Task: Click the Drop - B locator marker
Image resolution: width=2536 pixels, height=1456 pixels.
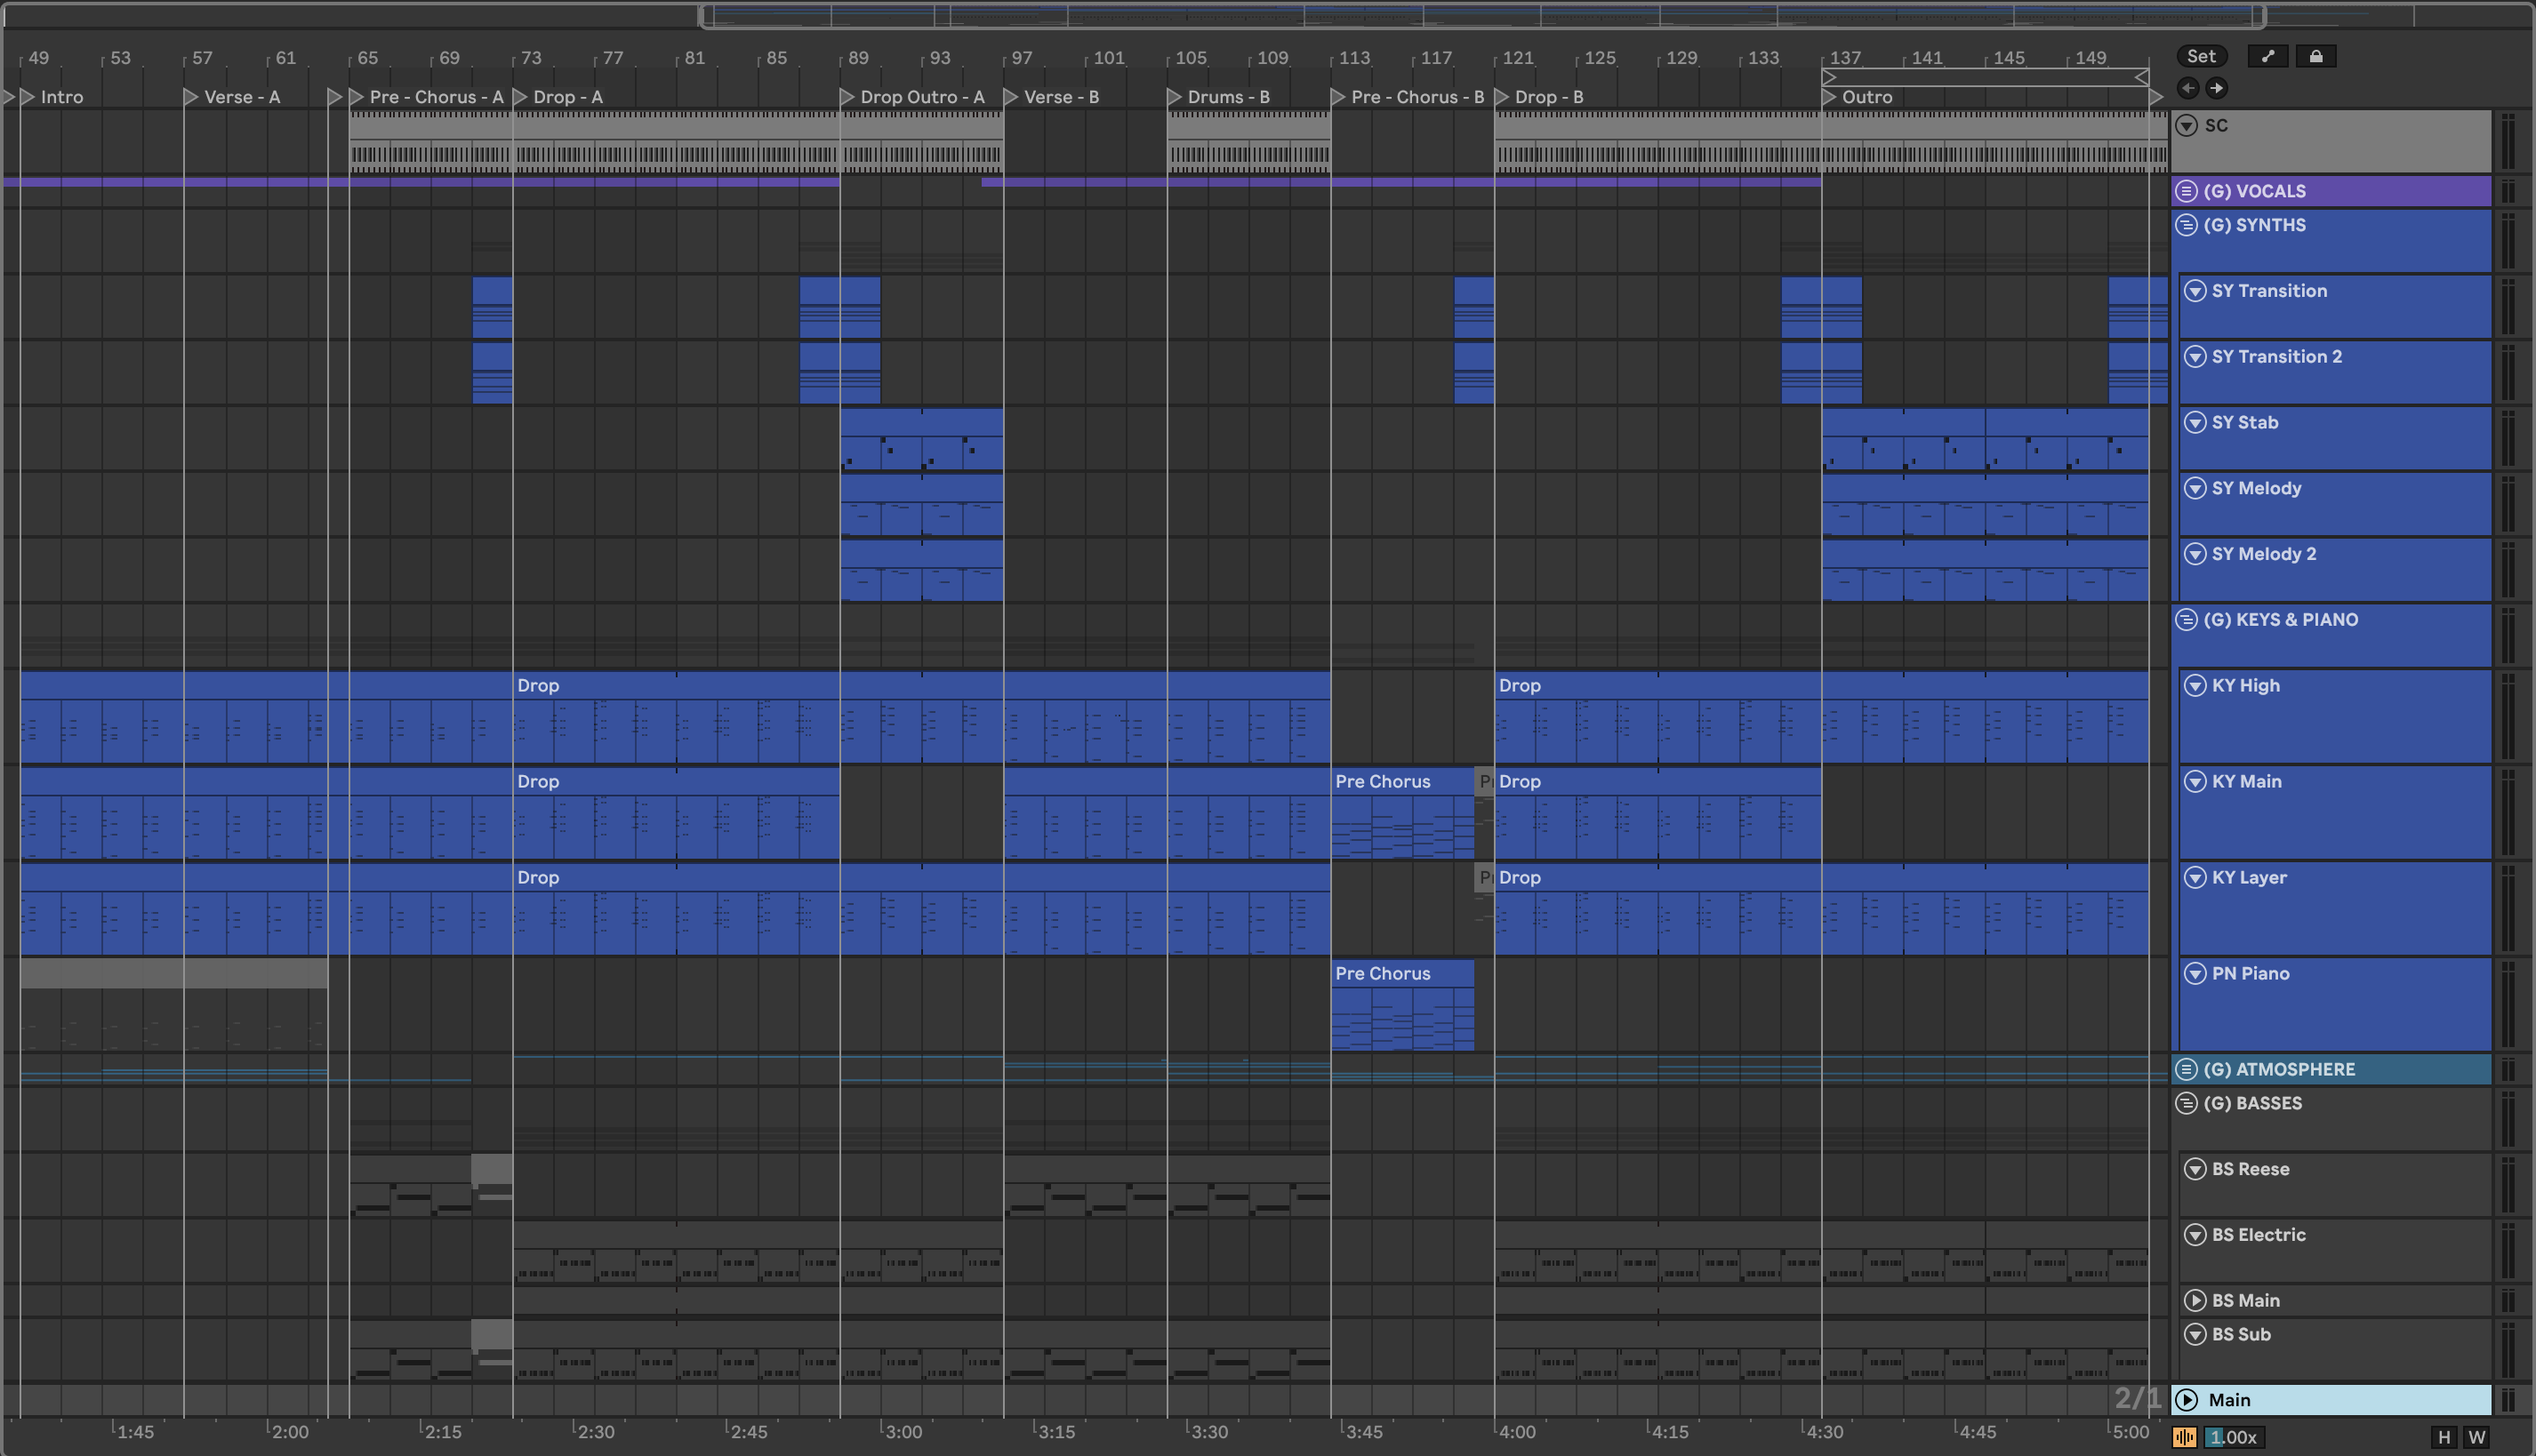Action: 1502,97
